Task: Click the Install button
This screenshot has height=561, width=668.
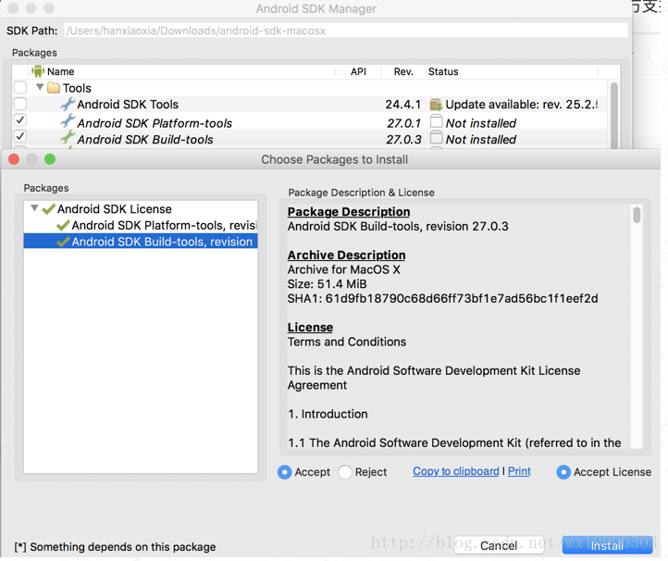Action: pos(607,545)
